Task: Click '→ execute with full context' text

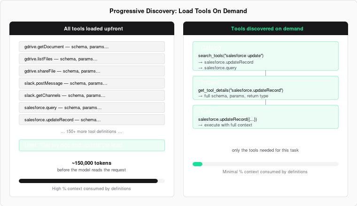Action: pos(225,125)
